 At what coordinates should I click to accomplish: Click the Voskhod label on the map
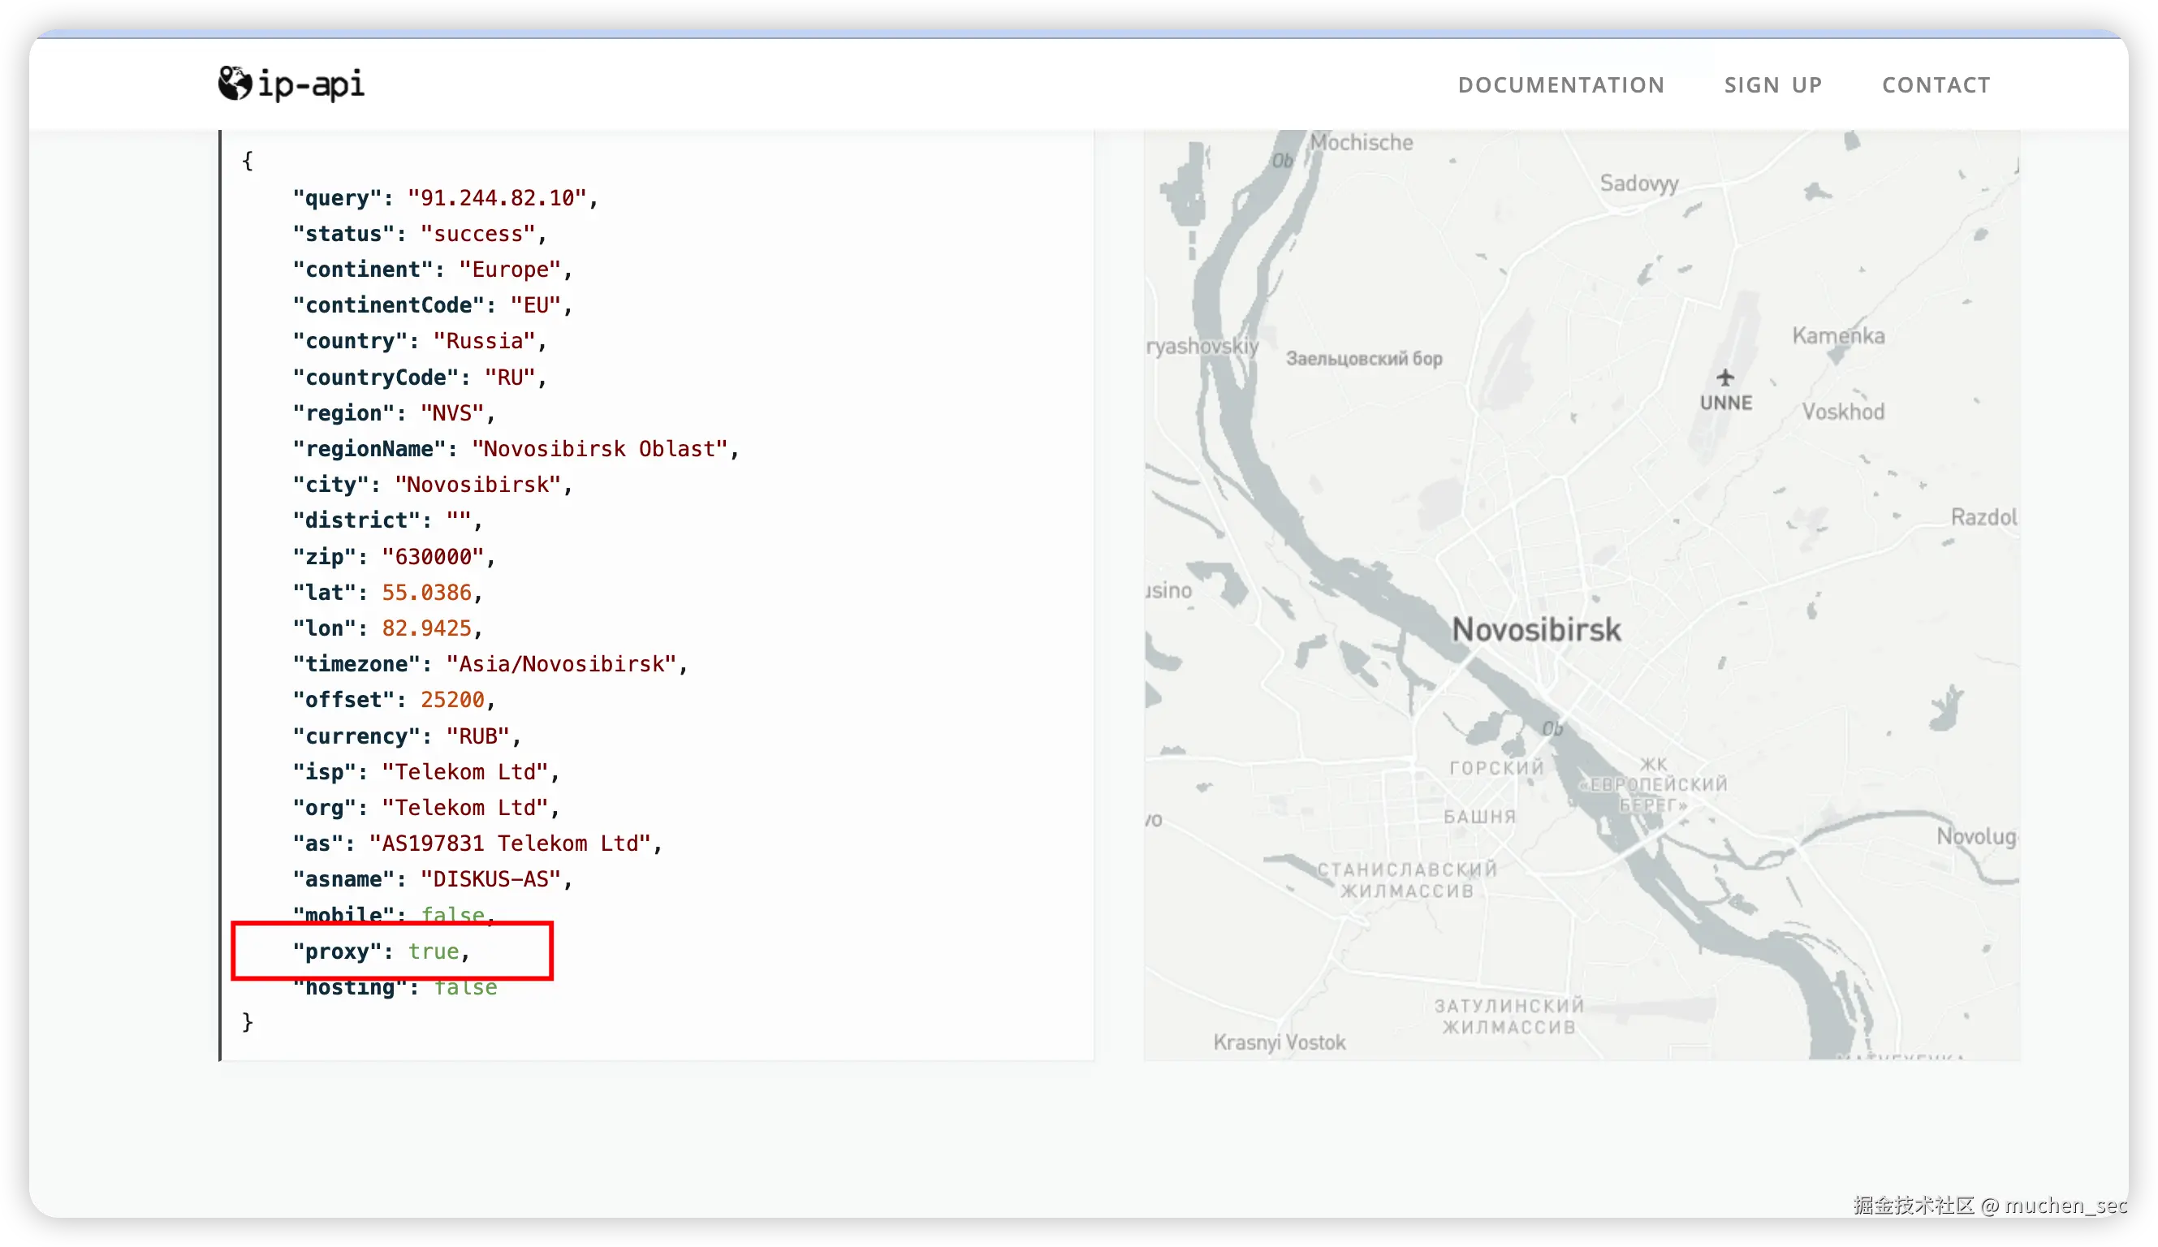(1843, 412)
